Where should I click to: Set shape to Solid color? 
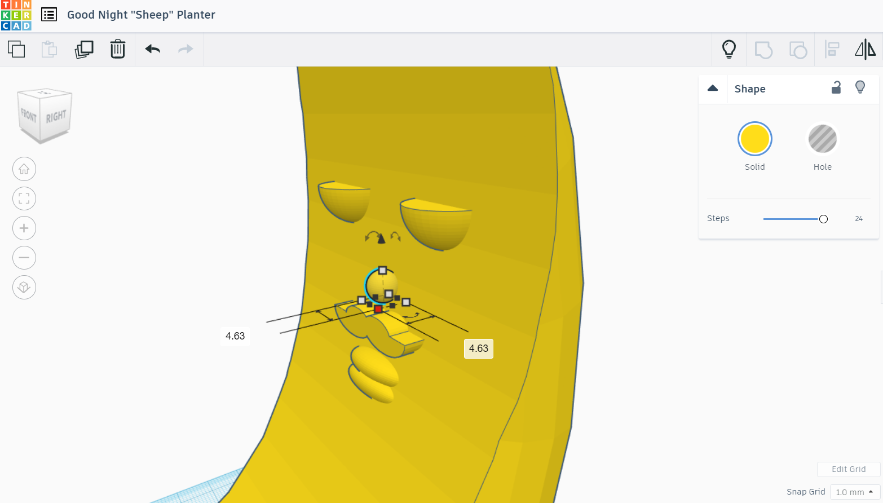tap(755, 139)
